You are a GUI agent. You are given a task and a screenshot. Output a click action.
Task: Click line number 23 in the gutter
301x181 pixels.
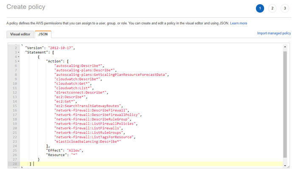[x=15, y=141]
